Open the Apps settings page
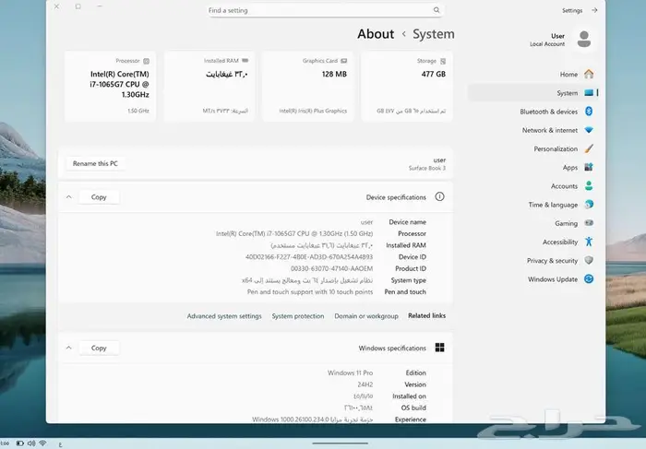The width and height of the screenshot is (646, 449). 570,168
